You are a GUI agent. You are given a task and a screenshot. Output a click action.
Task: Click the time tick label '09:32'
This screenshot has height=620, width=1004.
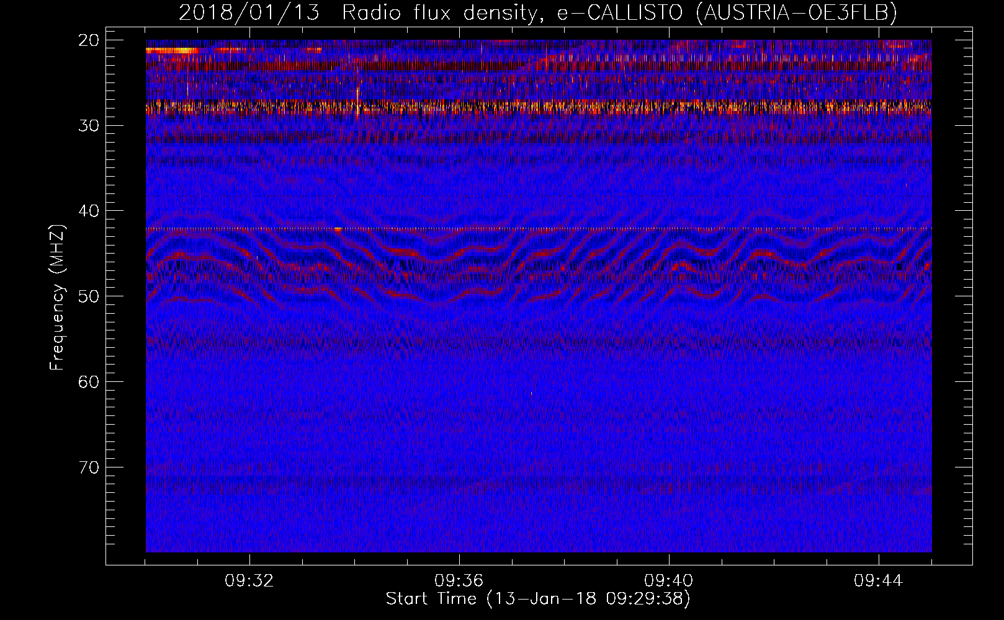tap(249, 581)
